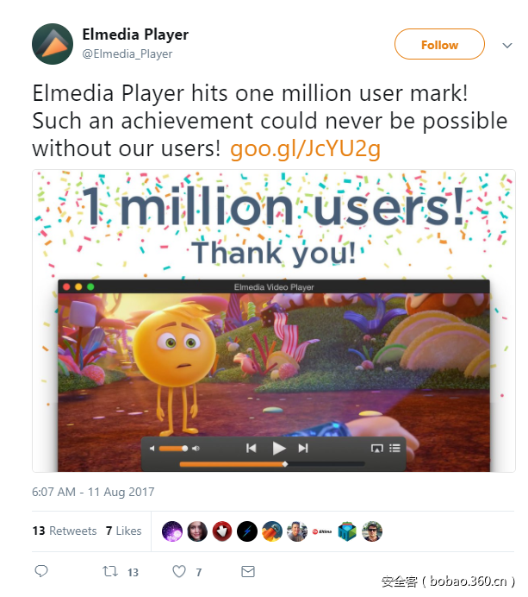
Task: Like the tweet with heart icon
Action: [179, 571]
